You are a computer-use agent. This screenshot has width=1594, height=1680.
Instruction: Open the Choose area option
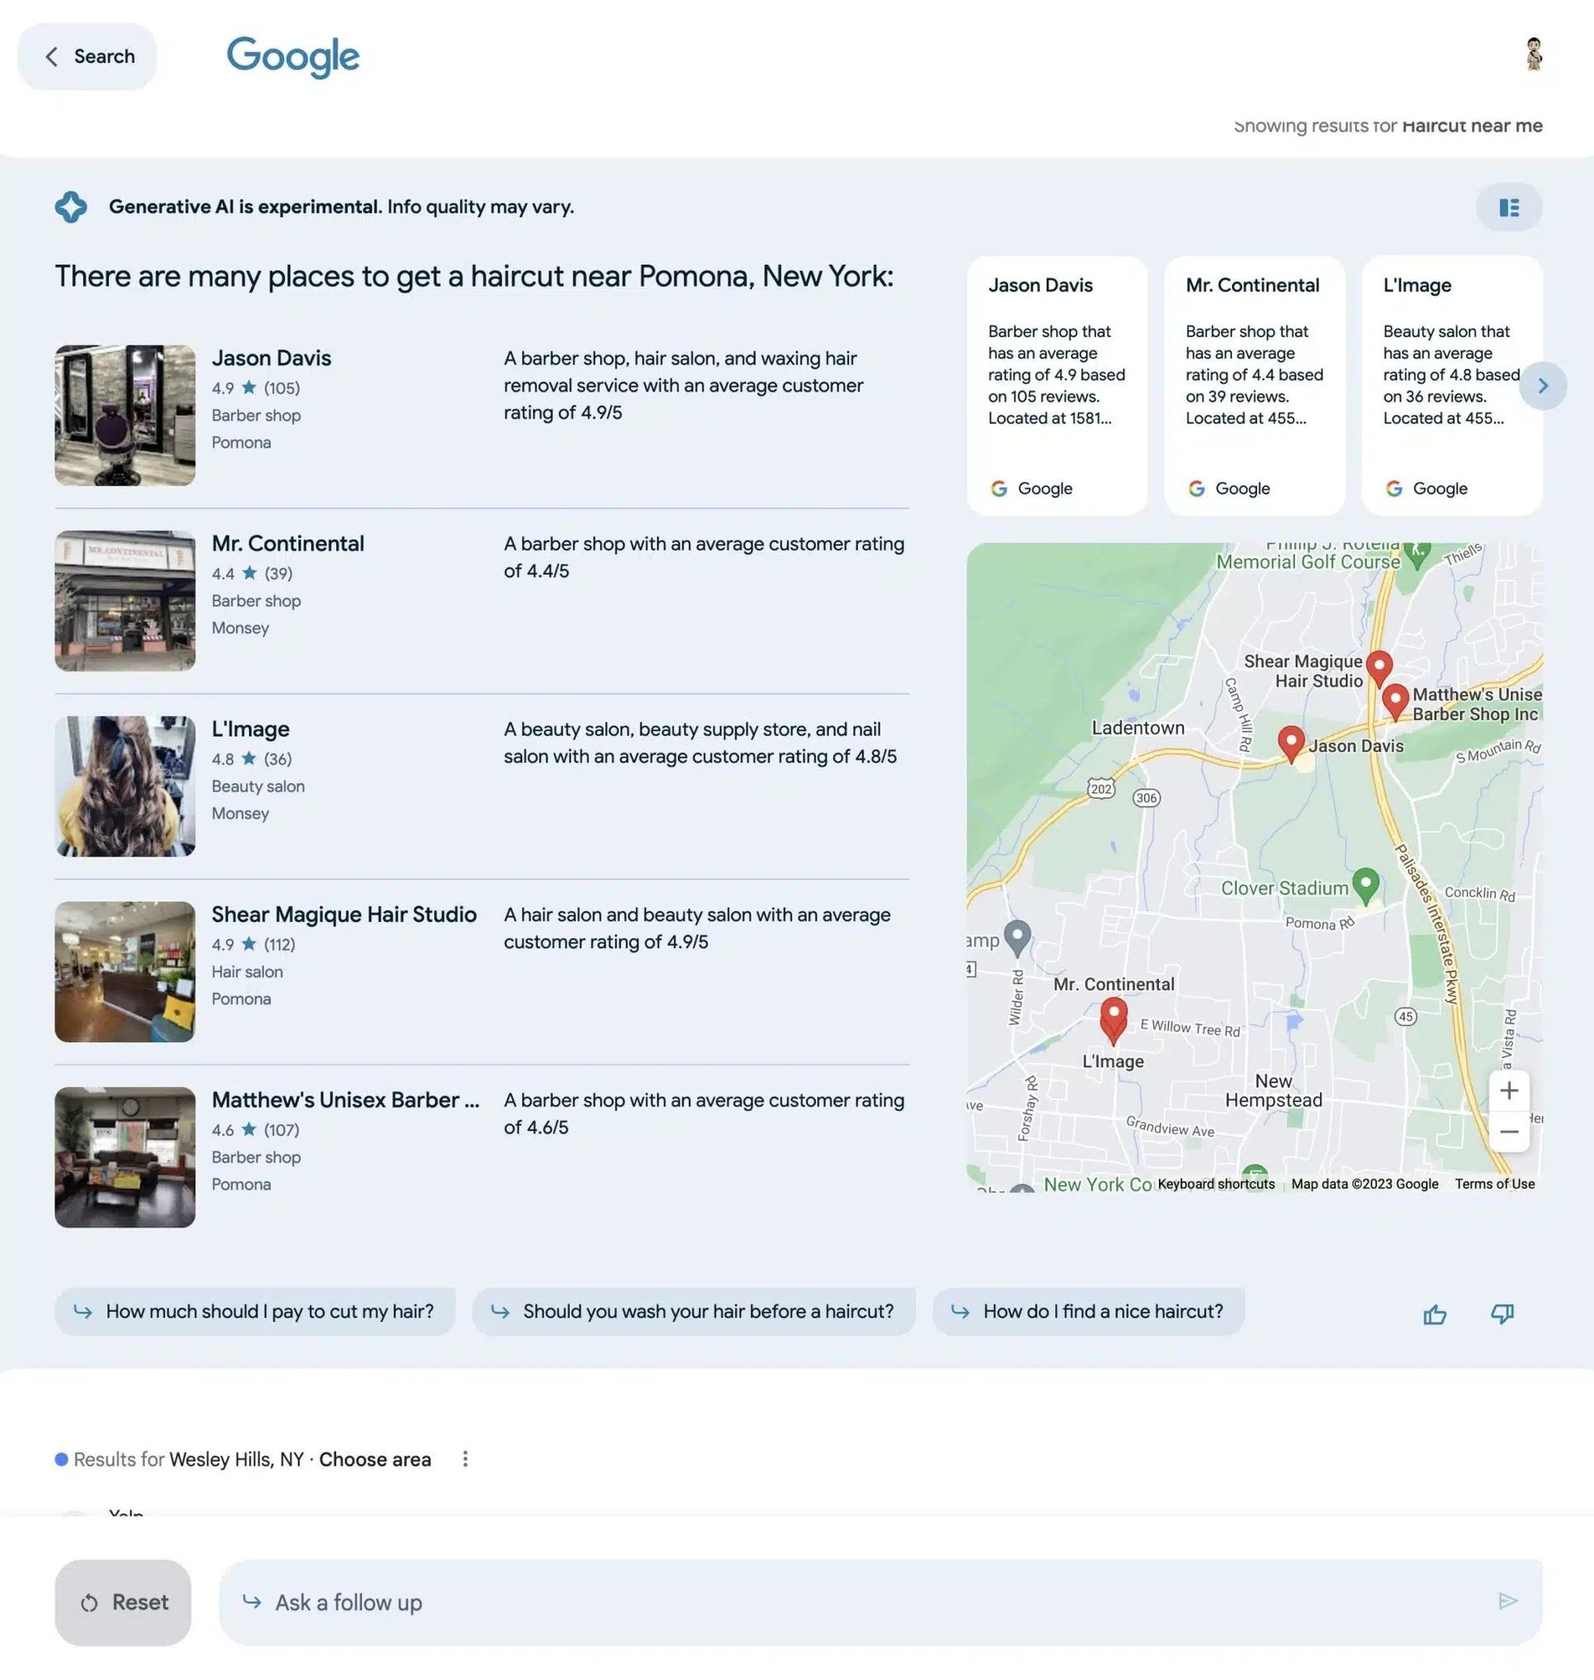tap(374, 1458)
